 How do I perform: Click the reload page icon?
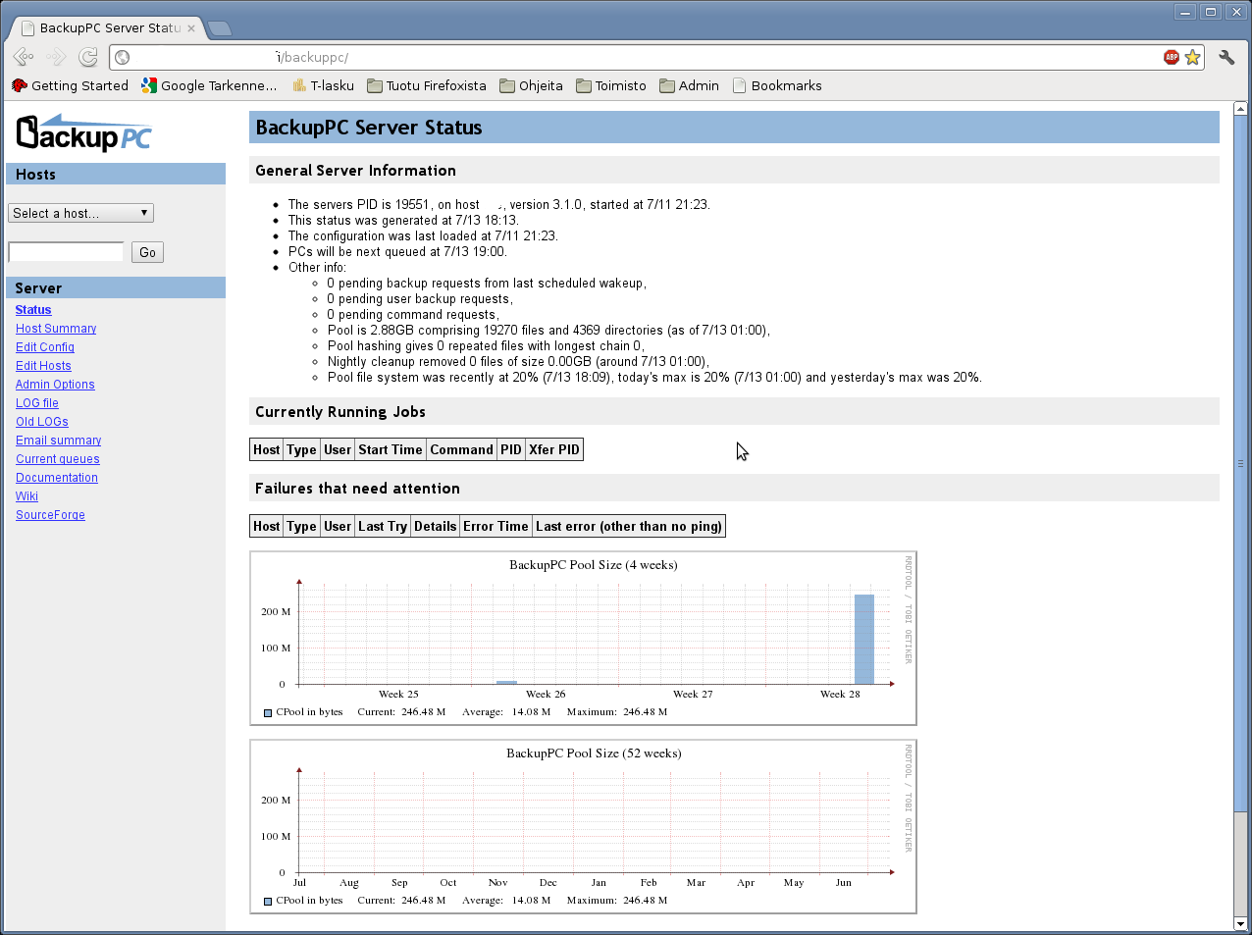click(88, 57)
